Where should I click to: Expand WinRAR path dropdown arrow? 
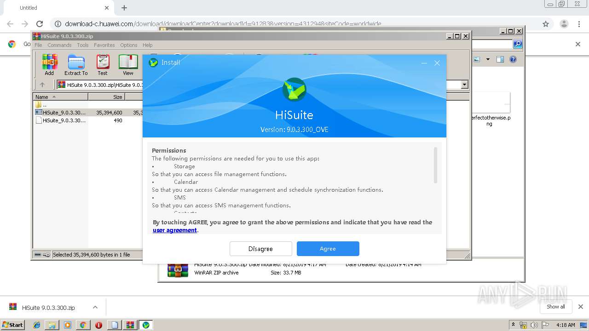pyautogui.click(x=464, y=85)
